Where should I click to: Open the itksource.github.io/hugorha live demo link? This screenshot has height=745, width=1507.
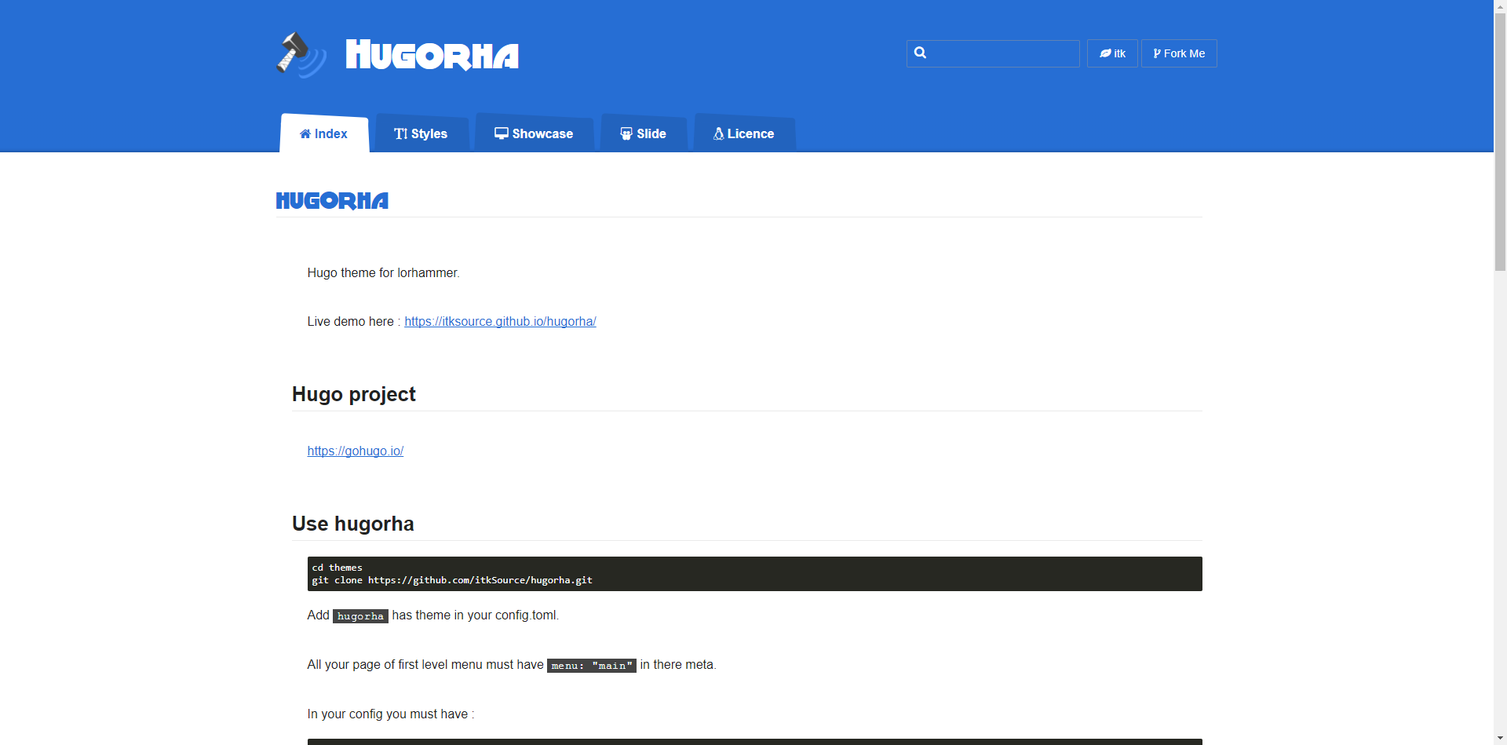point(500,321)
